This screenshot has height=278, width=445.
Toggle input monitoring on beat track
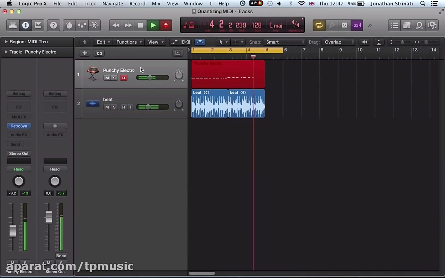(x=131, y=107)
